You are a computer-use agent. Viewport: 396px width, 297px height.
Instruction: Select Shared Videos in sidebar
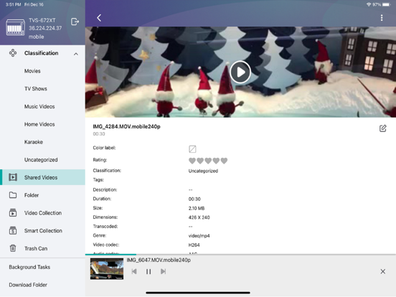click(x=42, y=177)
